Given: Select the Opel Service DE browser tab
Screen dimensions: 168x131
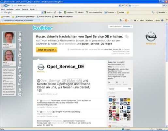Looking at the screenshot, I should tap(20, 21).
